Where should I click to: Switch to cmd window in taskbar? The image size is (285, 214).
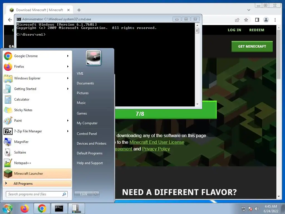59,208
